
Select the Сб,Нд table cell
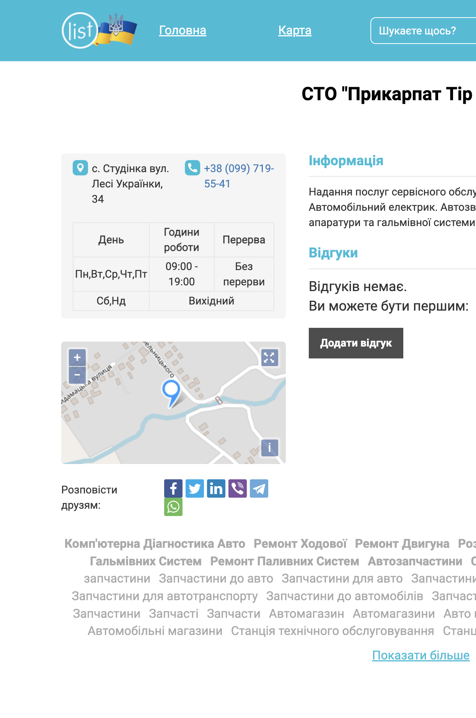pyautogui.click(x=111, y=301)
